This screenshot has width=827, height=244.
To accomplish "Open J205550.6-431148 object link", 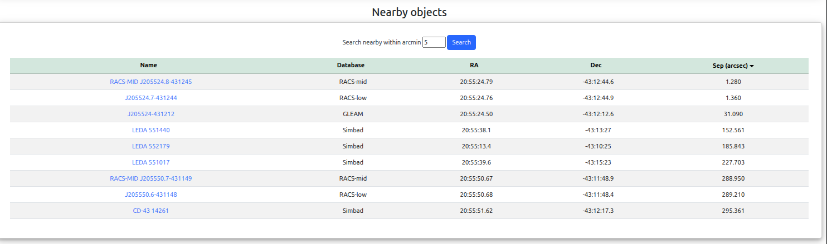I will [151, 195].
